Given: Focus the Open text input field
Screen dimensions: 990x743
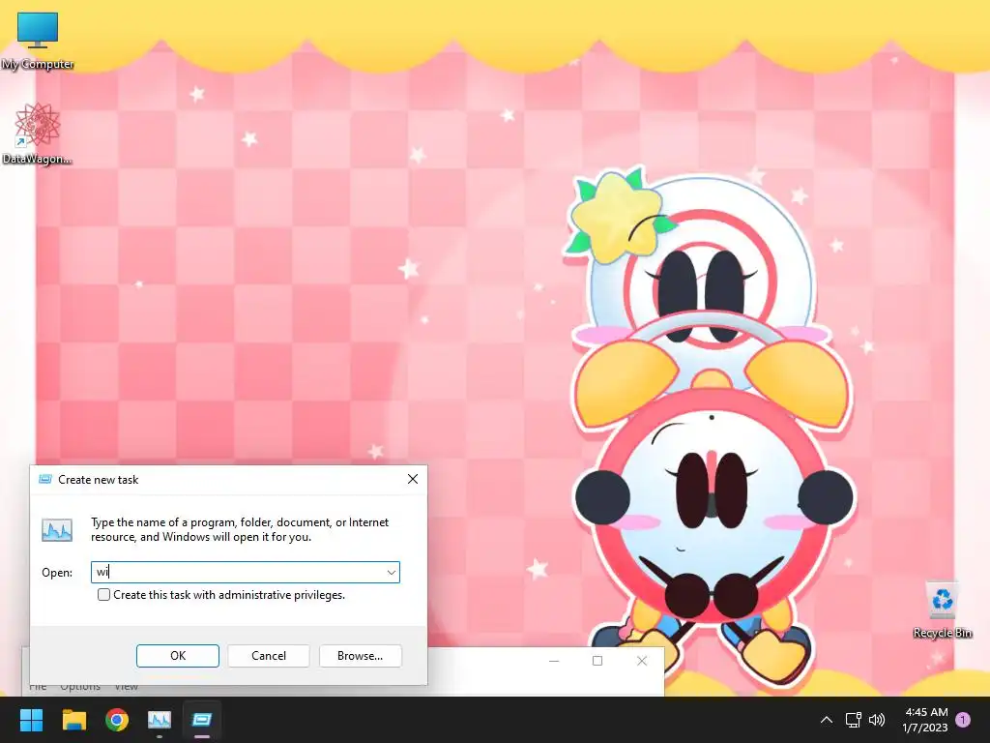Looking at the screenshot, I should tap(245, 573).
